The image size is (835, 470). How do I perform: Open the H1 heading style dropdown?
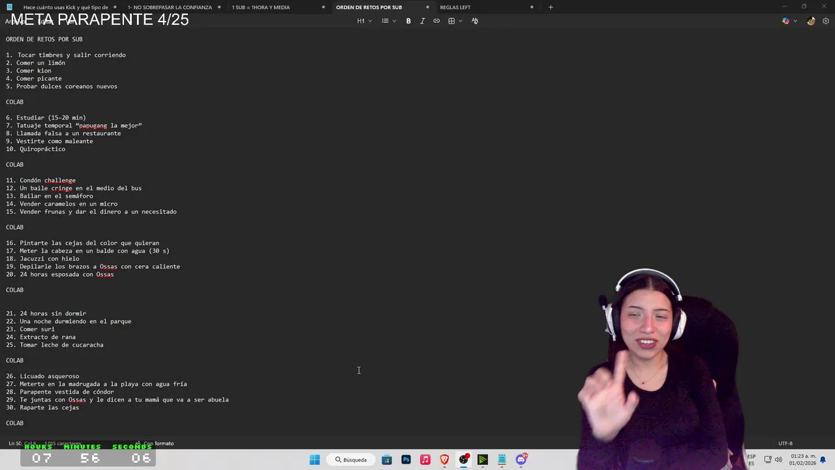pos(364,21)
